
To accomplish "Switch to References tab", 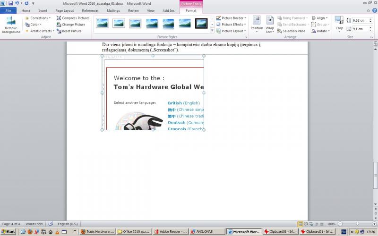I will (x=90, y=10).
